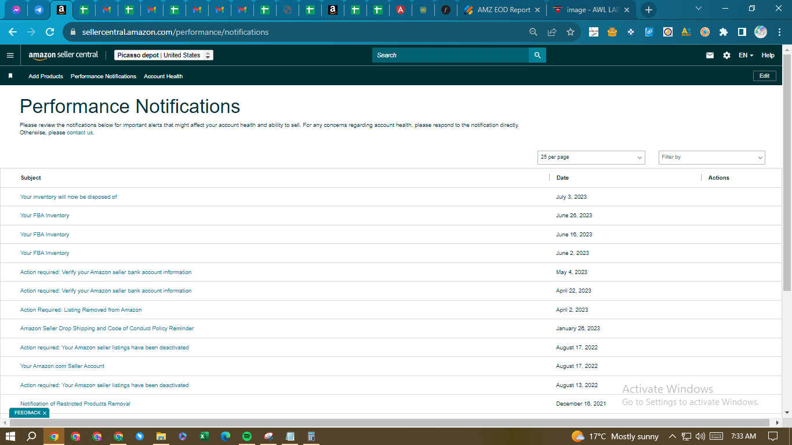792x445 pixels.
Task: Open the Chrome extensions puzzle icon
Action: pyautogui.click(x=723, y=32)
